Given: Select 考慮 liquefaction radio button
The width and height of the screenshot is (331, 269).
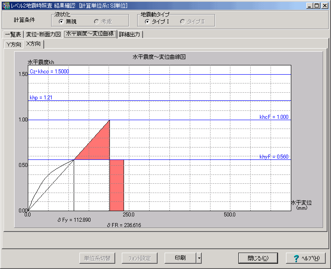Looking at the screenshot, I should tap(96, 22).
